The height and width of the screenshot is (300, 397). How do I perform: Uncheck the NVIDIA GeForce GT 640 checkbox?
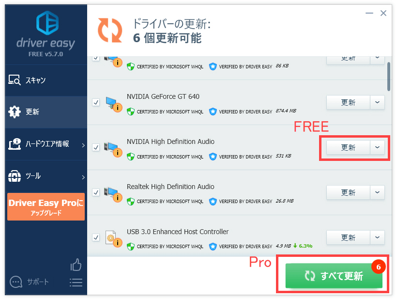pyautogui.click(x=96, y=102)
